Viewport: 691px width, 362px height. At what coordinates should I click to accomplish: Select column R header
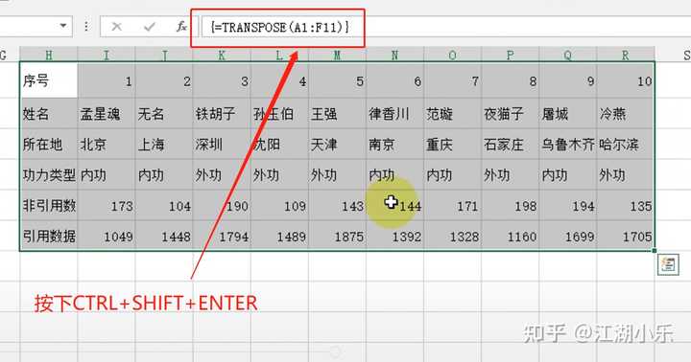click(x=626, y=55)
